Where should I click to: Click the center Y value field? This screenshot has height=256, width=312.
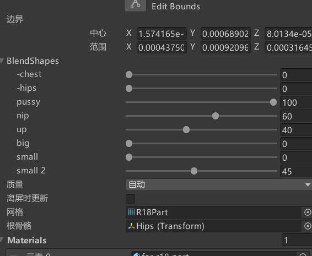[x=225, y=34]
